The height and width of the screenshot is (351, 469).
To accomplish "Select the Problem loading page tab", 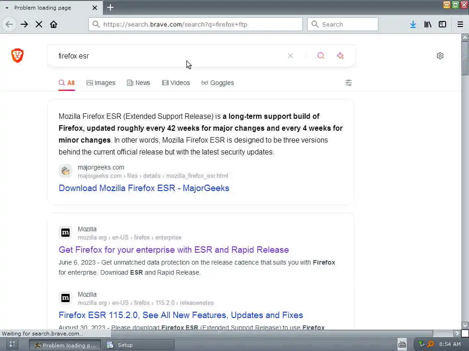I will (x=51, y=8).
